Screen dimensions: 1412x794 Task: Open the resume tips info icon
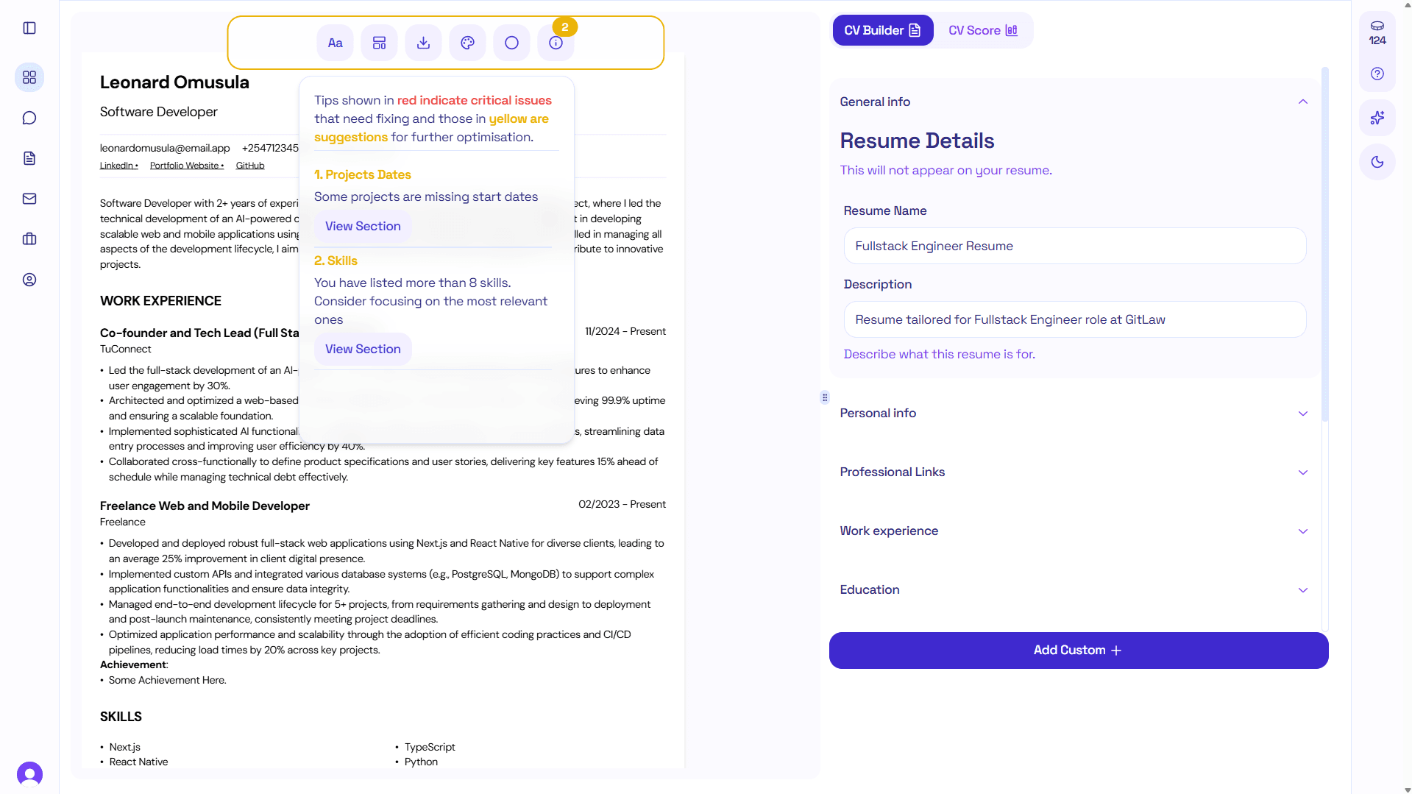[556, 42]
